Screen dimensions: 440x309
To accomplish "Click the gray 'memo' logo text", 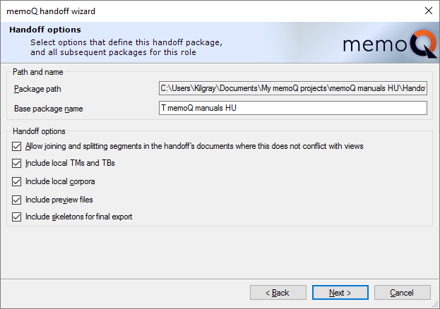I will pyautogui.click(x=371, y=45).
